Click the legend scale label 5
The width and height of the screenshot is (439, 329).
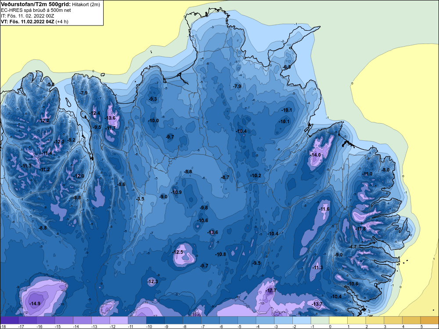pos(421,326)
